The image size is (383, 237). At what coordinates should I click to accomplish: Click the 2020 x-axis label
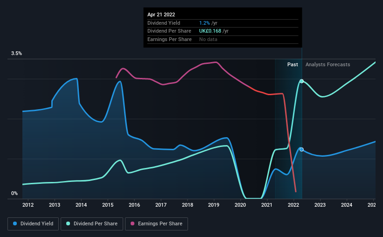pyautogui.click(x=240, y=205)
